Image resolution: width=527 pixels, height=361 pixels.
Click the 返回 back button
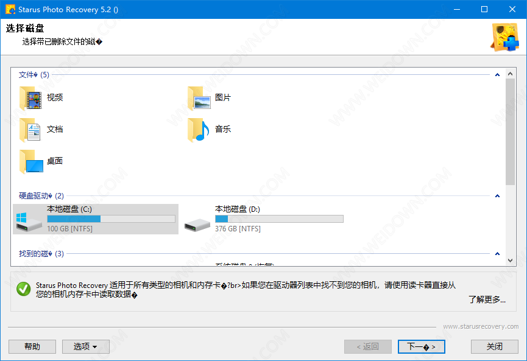coord(368,346)
